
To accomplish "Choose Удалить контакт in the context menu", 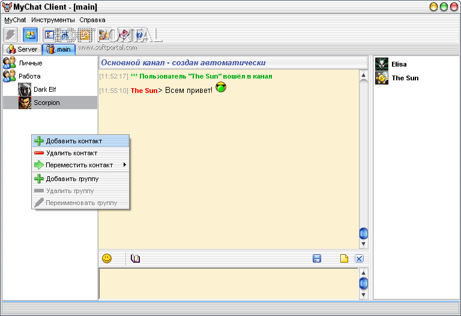I will point(80,153).
